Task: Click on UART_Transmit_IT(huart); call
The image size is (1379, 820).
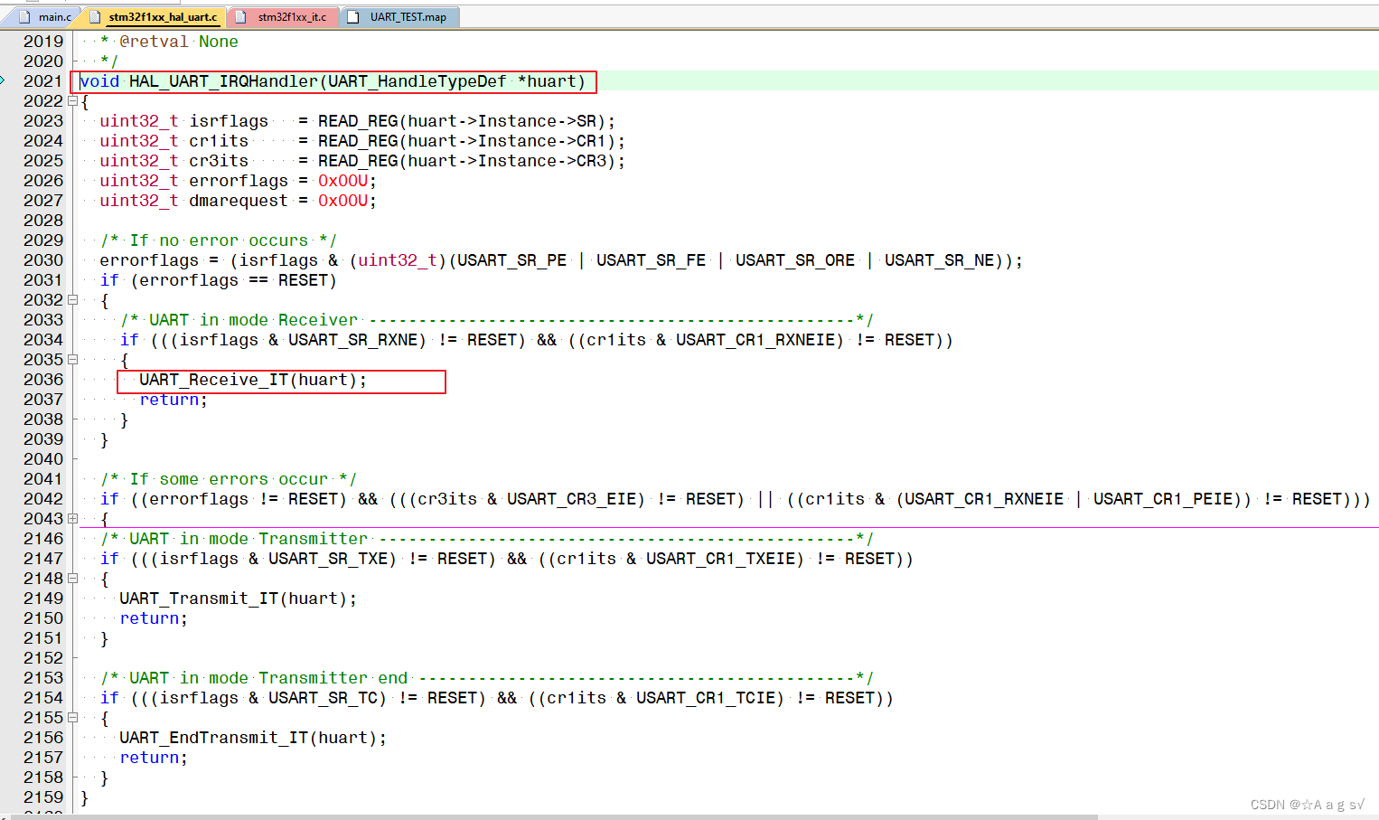Action: pos(238,599)
